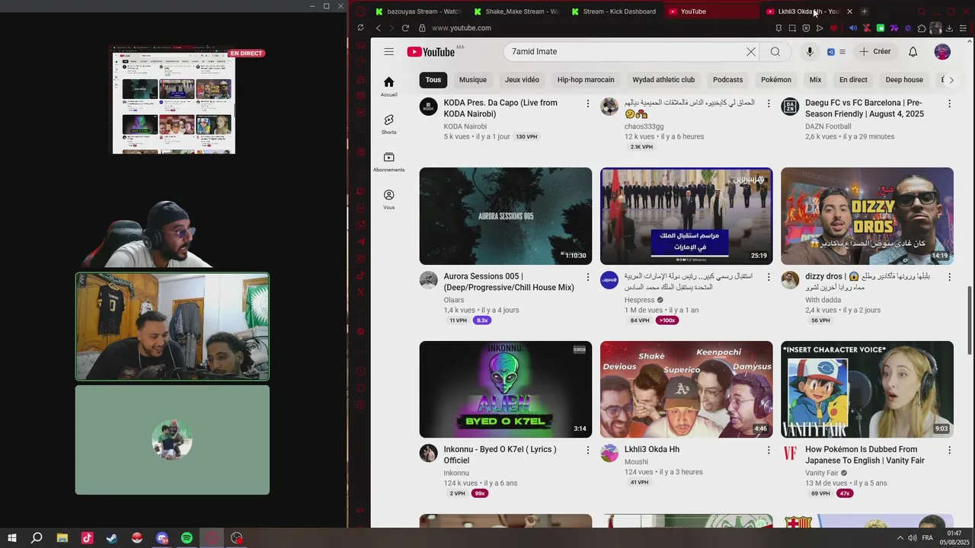Show more filter chips with right arrow

[x=951, y=80]
